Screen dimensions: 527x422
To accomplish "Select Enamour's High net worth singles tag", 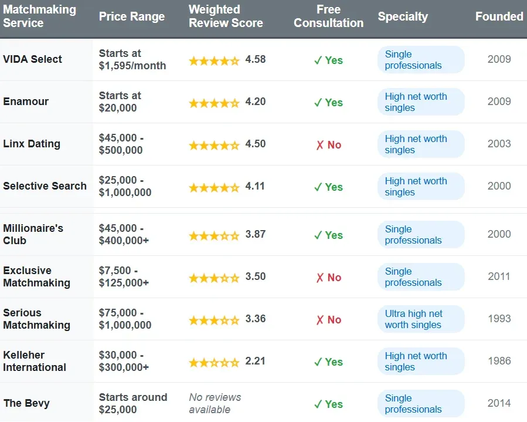I will tap(420, 102).
